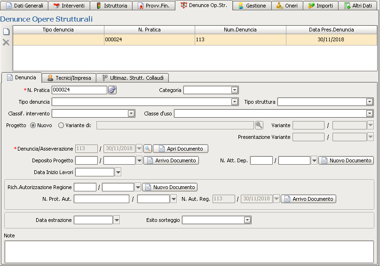Screen dimensions: 380x266
Task: Switch to Tecnici/Impresa sub-tab
Action: coord(69,78)
